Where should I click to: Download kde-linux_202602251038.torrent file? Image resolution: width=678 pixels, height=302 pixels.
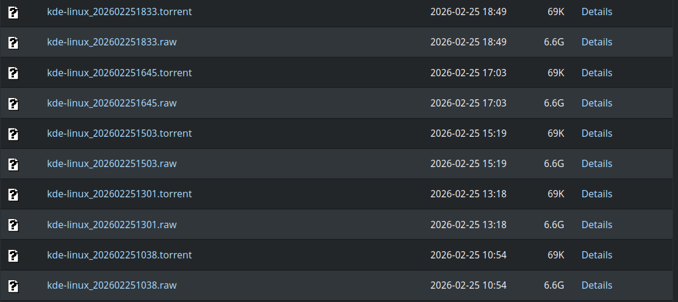coord(119,255)
